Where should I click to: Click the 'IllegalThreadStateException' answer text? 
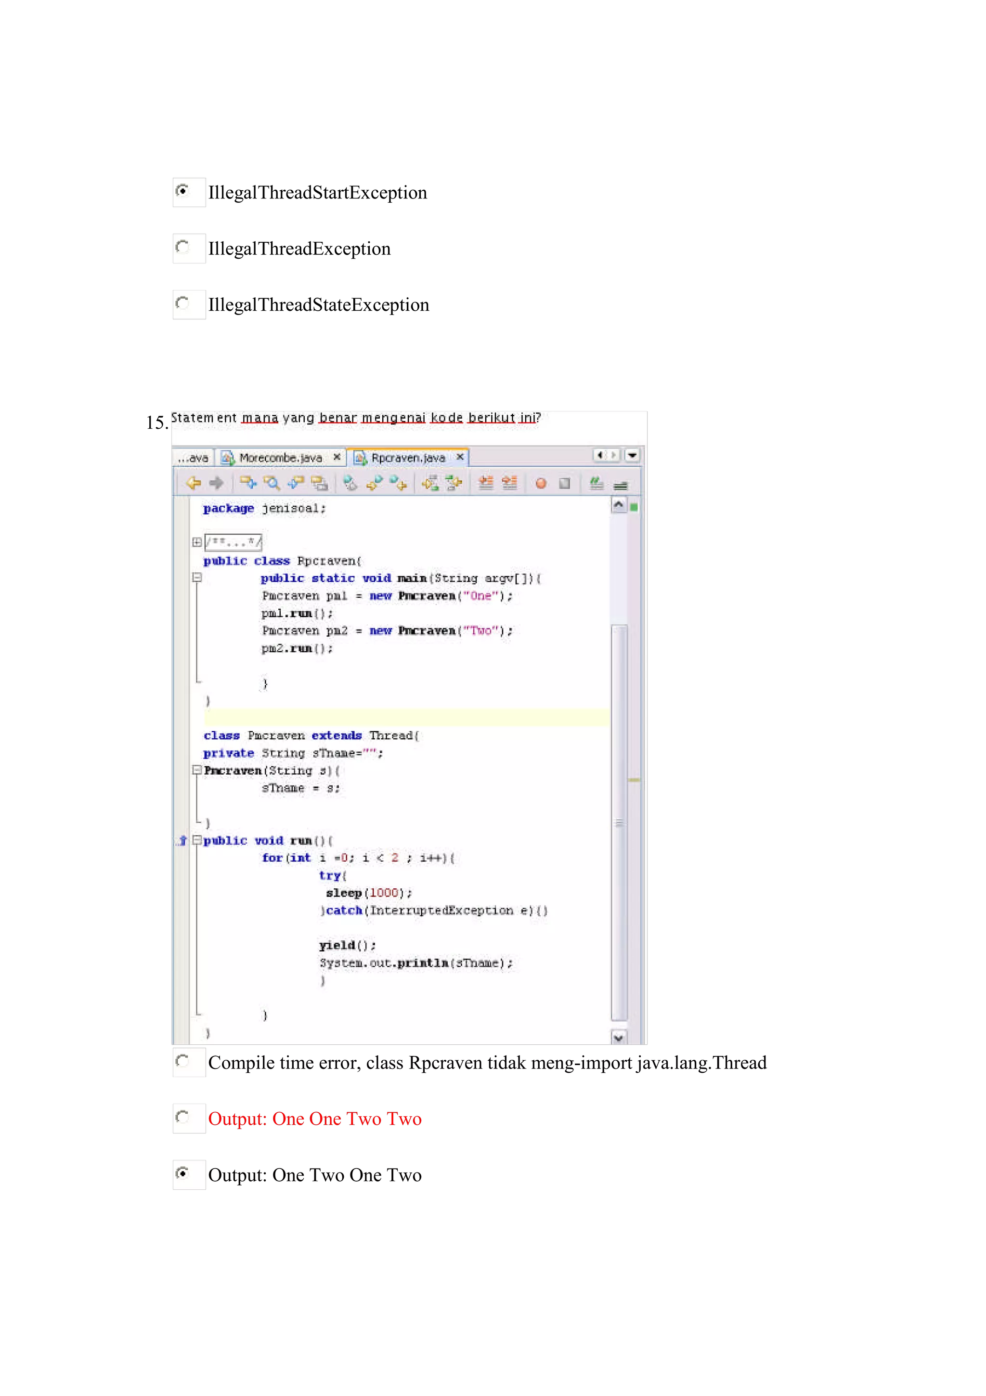click(x=318, y=304)
